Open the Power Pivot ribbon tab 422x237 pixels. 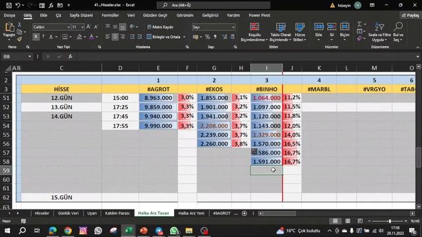pyautogui.click(x=259, y=15)
